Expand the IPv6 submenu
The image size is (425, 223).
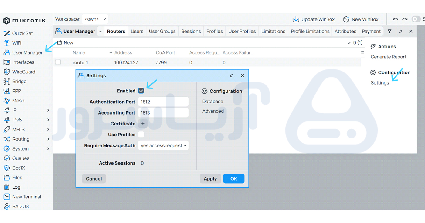click(x=48, y=120)
